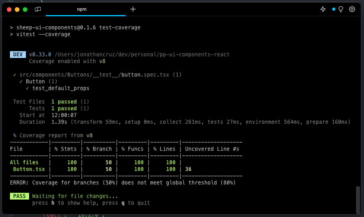The width and height of the screenshot is (364, 217).
Task: Click the ERROR coverage threshold message
Action: pyautogui.click(x=123, y=183)
